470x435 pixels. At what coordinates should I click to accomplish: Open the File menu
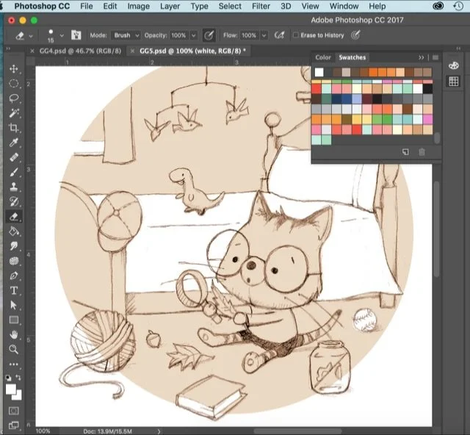pos(87,6)
